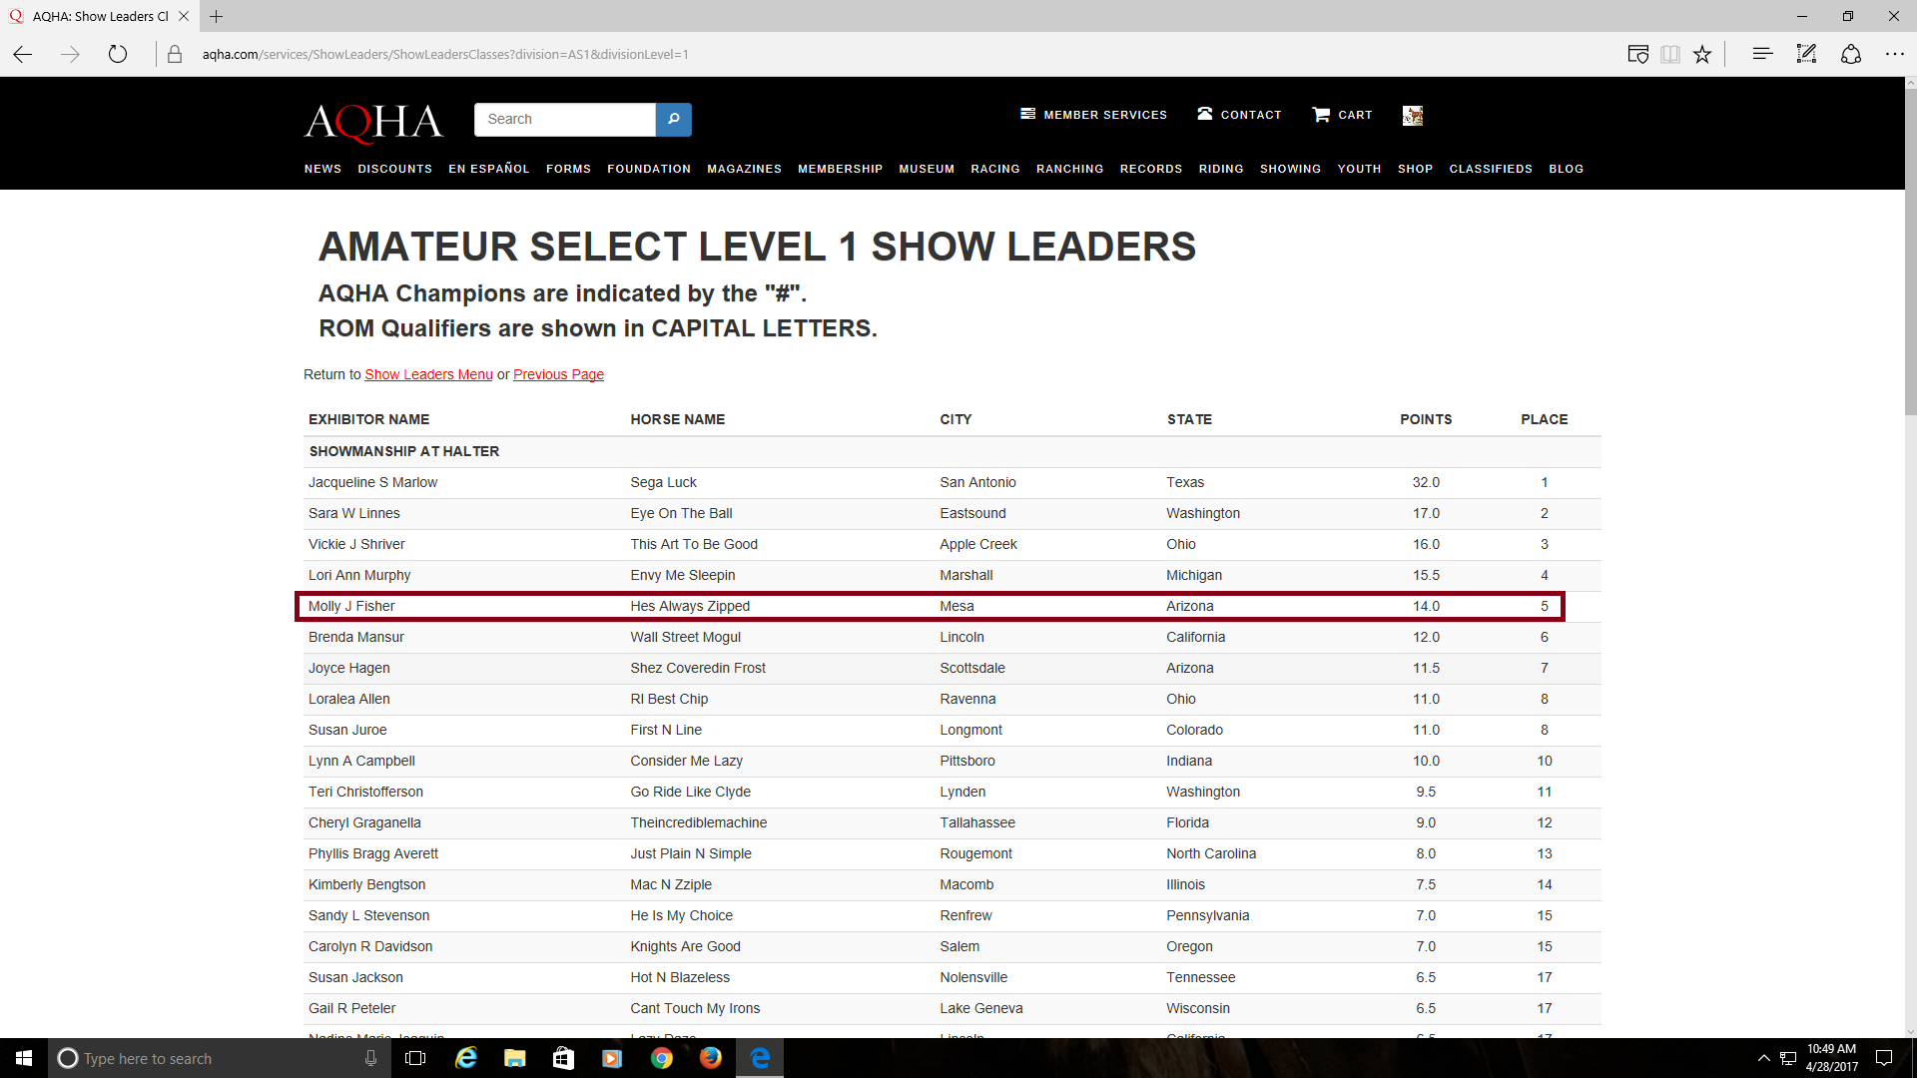Screen dimensions: 1917x1078
Task: Select the AQHA Show Leaders tab
Action: pos(100,16)
